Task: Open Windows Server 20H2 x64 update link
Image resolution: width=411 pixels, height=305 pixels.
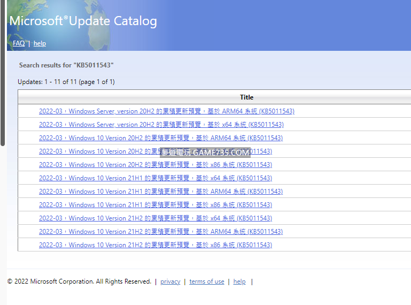Action: click(x=161, y=125)
